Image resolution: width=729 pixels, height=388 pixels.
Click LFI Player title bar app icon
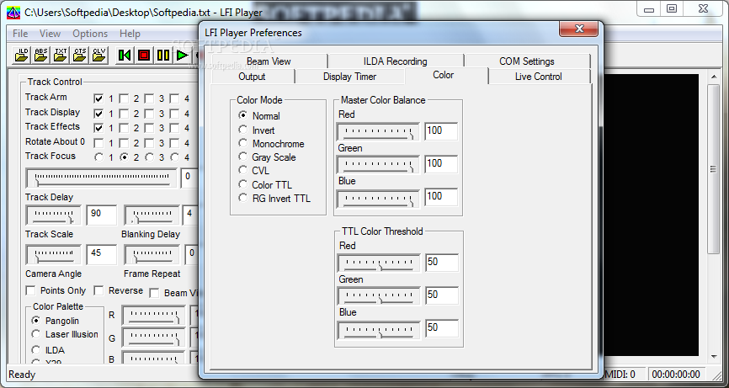(x=13, y=12)
